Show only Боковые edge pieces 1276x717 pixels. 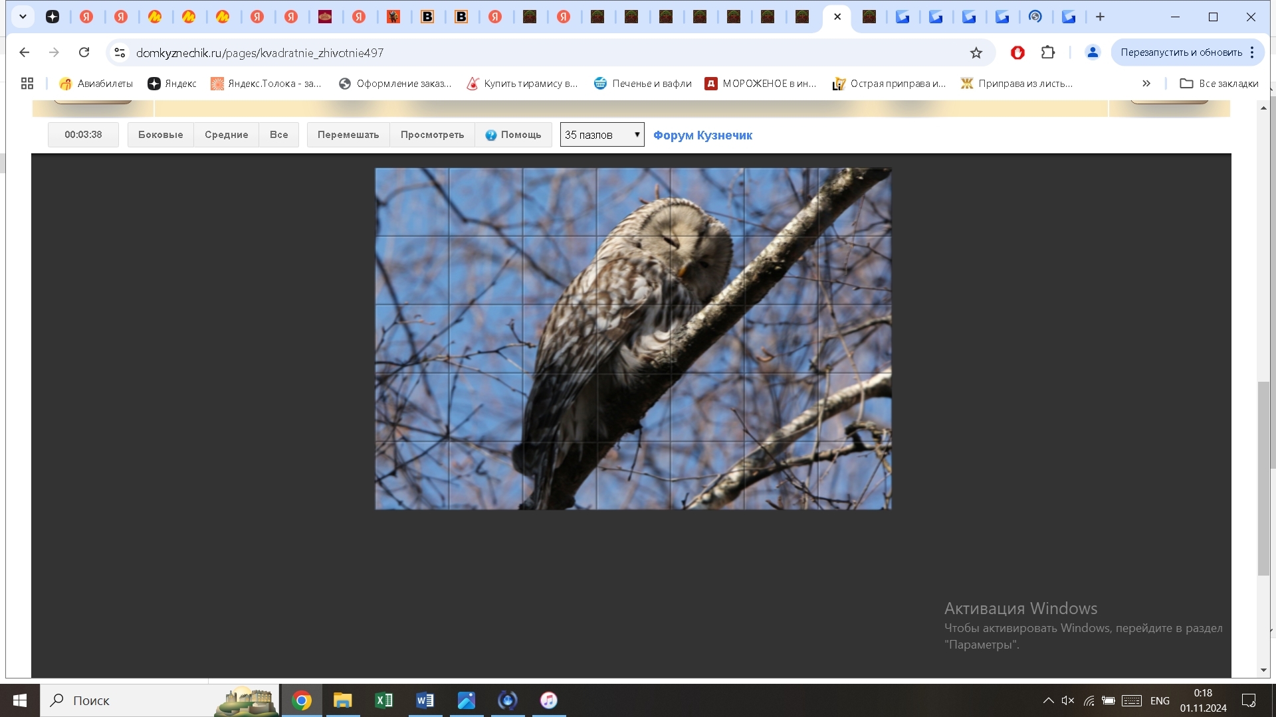160,135
